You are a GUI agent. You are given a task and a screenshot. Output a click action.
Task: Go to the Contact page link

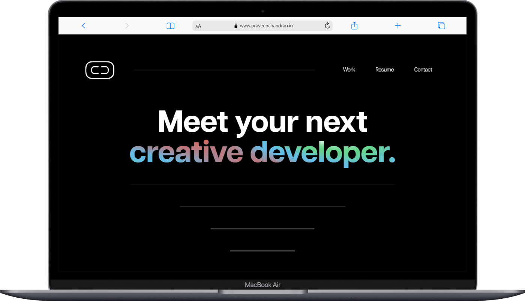423,70
